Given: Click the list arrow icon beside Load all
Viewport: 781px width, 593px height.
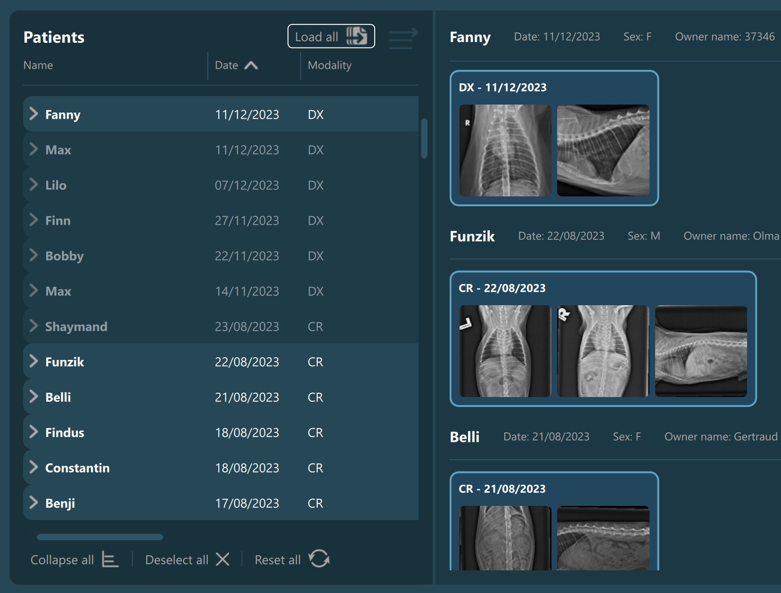Looking at the screenshot, I should [x=403, y=39].
